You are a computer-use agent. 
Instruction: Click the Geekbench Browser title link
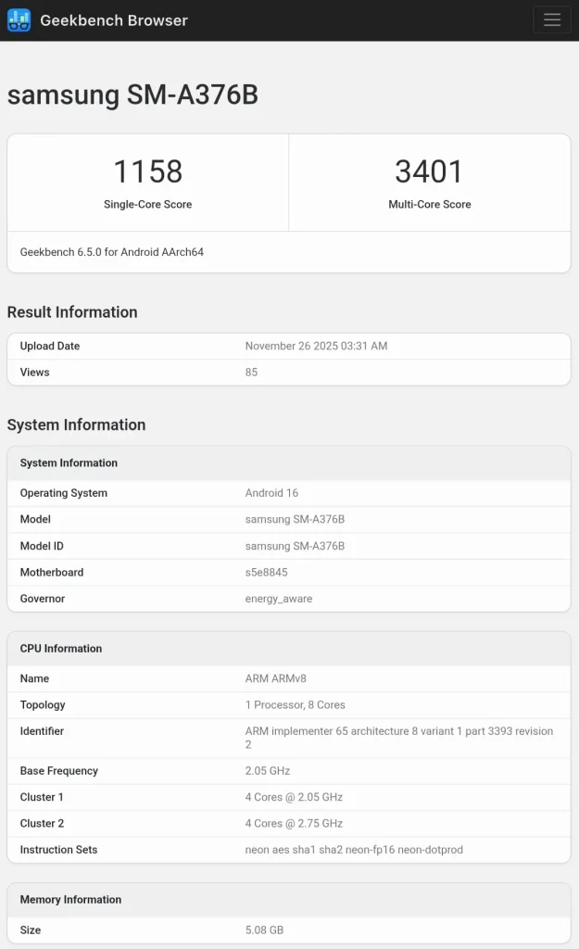114,20
